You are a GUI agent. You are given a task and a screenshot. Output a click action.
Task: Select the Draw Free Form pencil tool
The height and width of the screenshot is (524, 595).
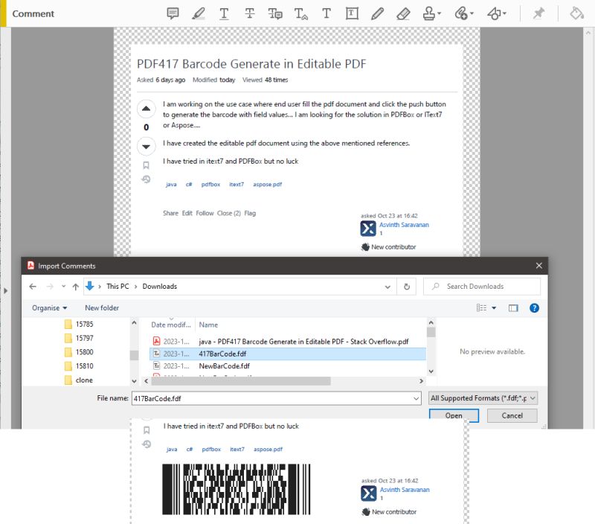(377, 13)
